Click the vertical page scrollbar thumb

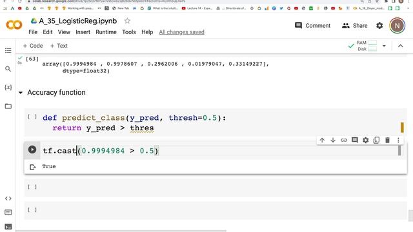(x=410, y=216)
